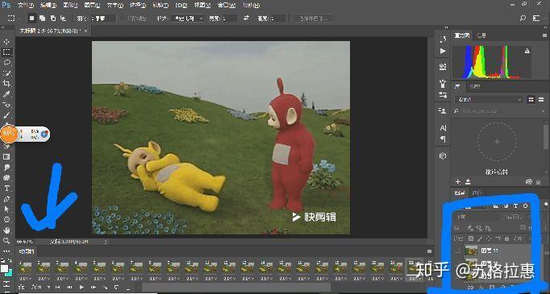Switch to the Histogram panel tab
550x294 pixels.
pos(461,35)
